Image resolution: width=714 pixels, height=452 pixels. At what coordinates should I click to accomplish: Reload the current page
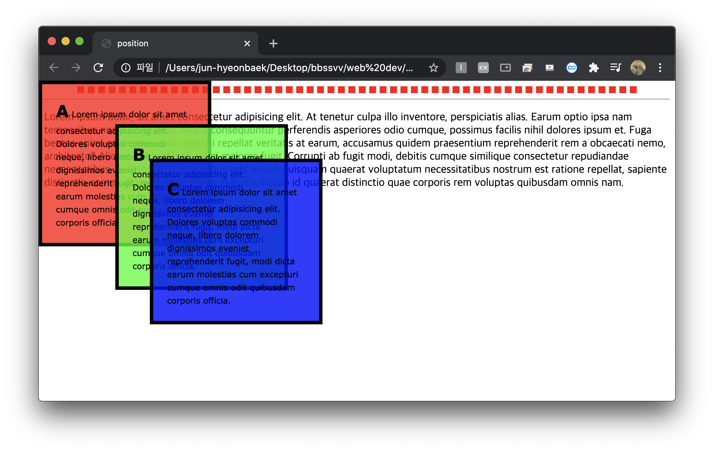(98, 68)
